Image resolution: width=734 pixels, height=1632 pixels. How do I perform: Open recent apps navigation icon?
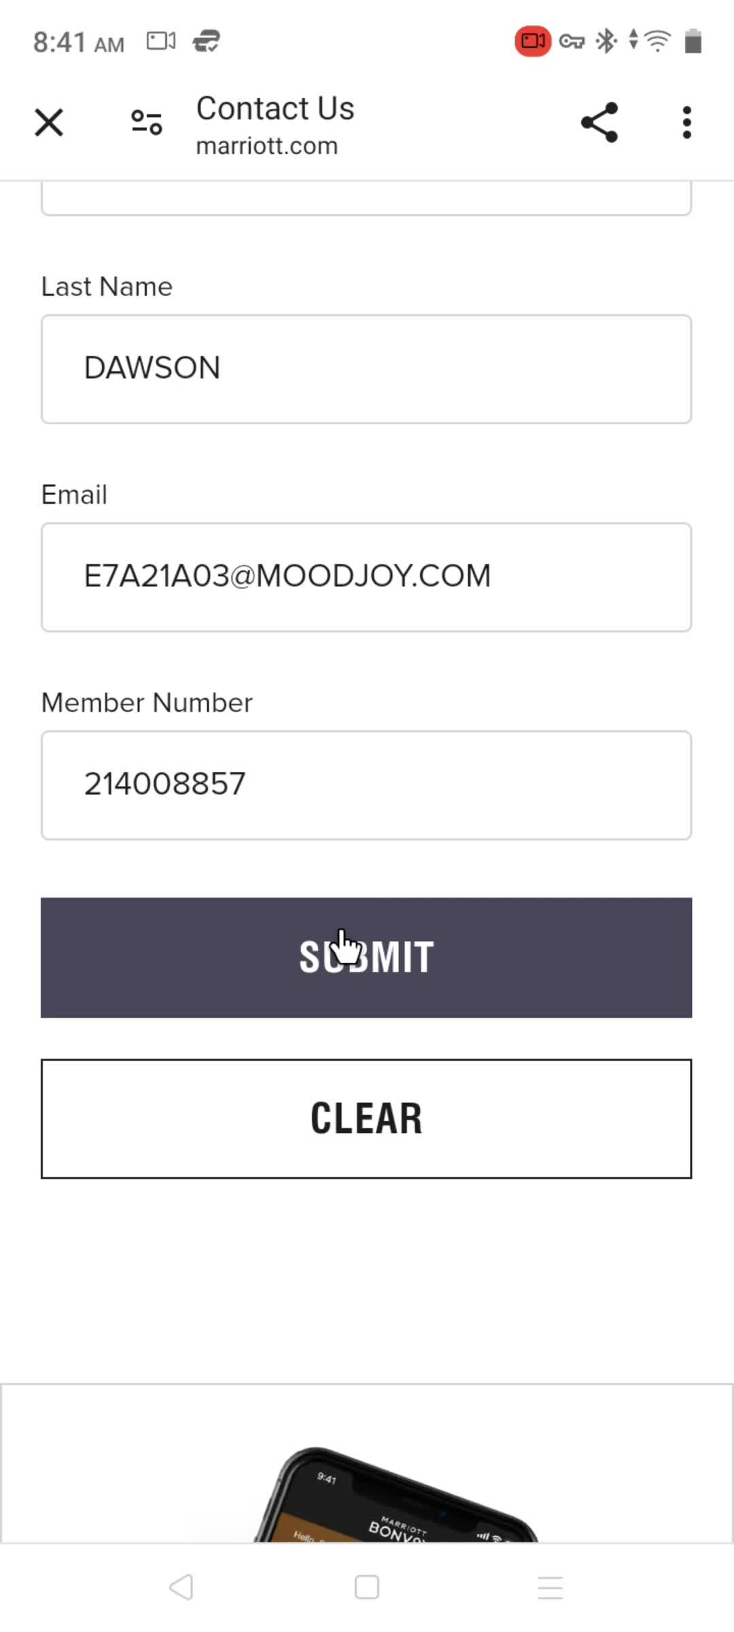pos(550,1587)
